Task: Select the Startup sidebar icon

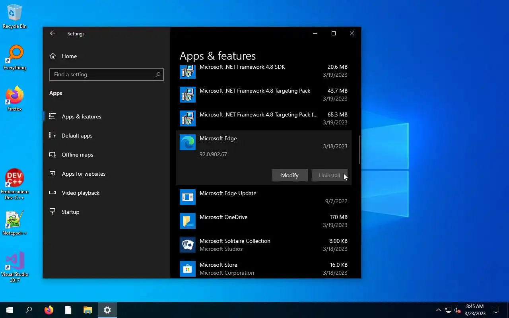Action: 52,212
